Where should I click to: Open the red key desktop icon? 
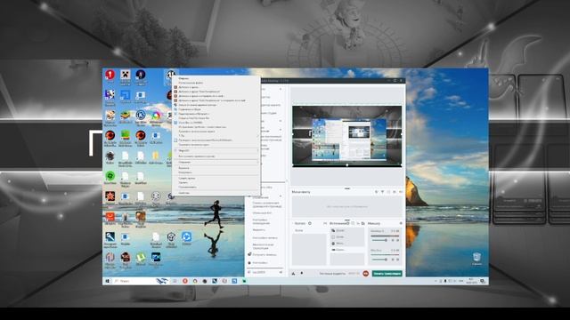110,75
